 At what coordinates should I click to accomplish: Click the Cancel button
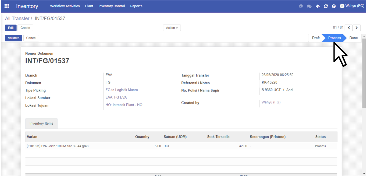(x=31, y=38)
